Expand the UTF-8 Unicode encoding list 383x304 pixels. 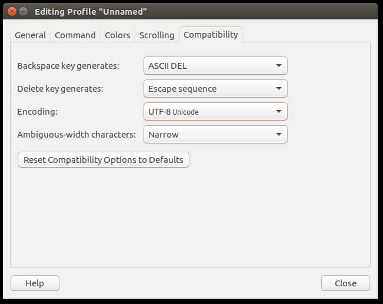215,112
